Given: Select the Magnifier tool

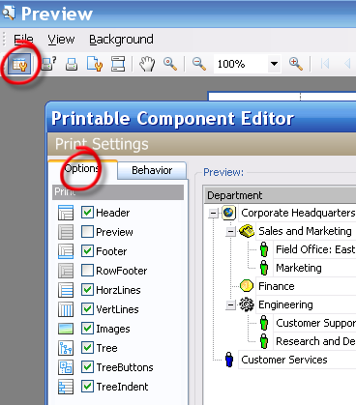Looking at the screenshot, I should (170, 64).
